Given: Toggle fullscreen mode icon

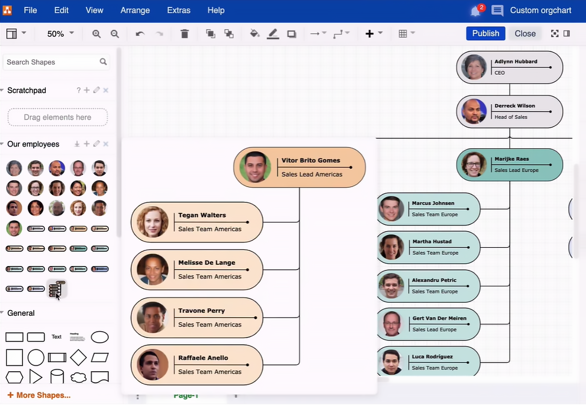Looking at the screenshot, I should (x=555, y=34).
